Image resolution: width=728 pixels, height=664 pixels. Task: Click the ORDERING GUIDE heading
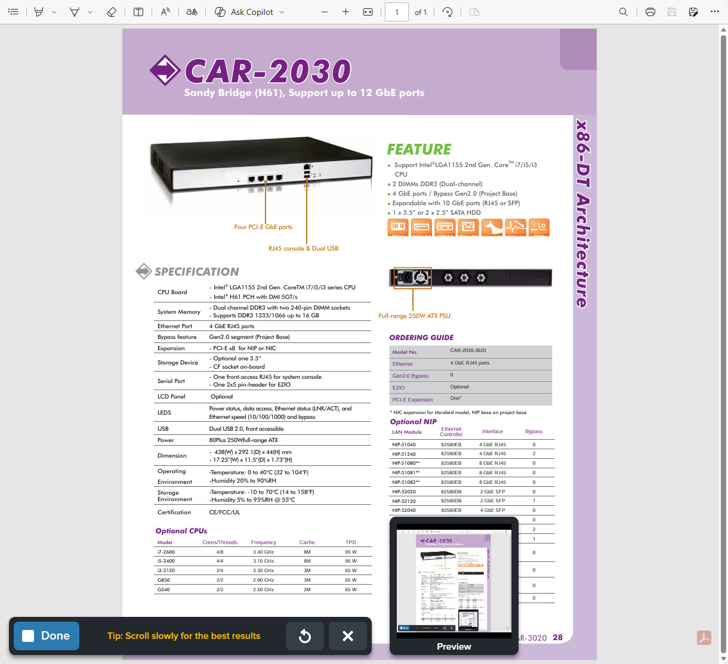point(421,338)
